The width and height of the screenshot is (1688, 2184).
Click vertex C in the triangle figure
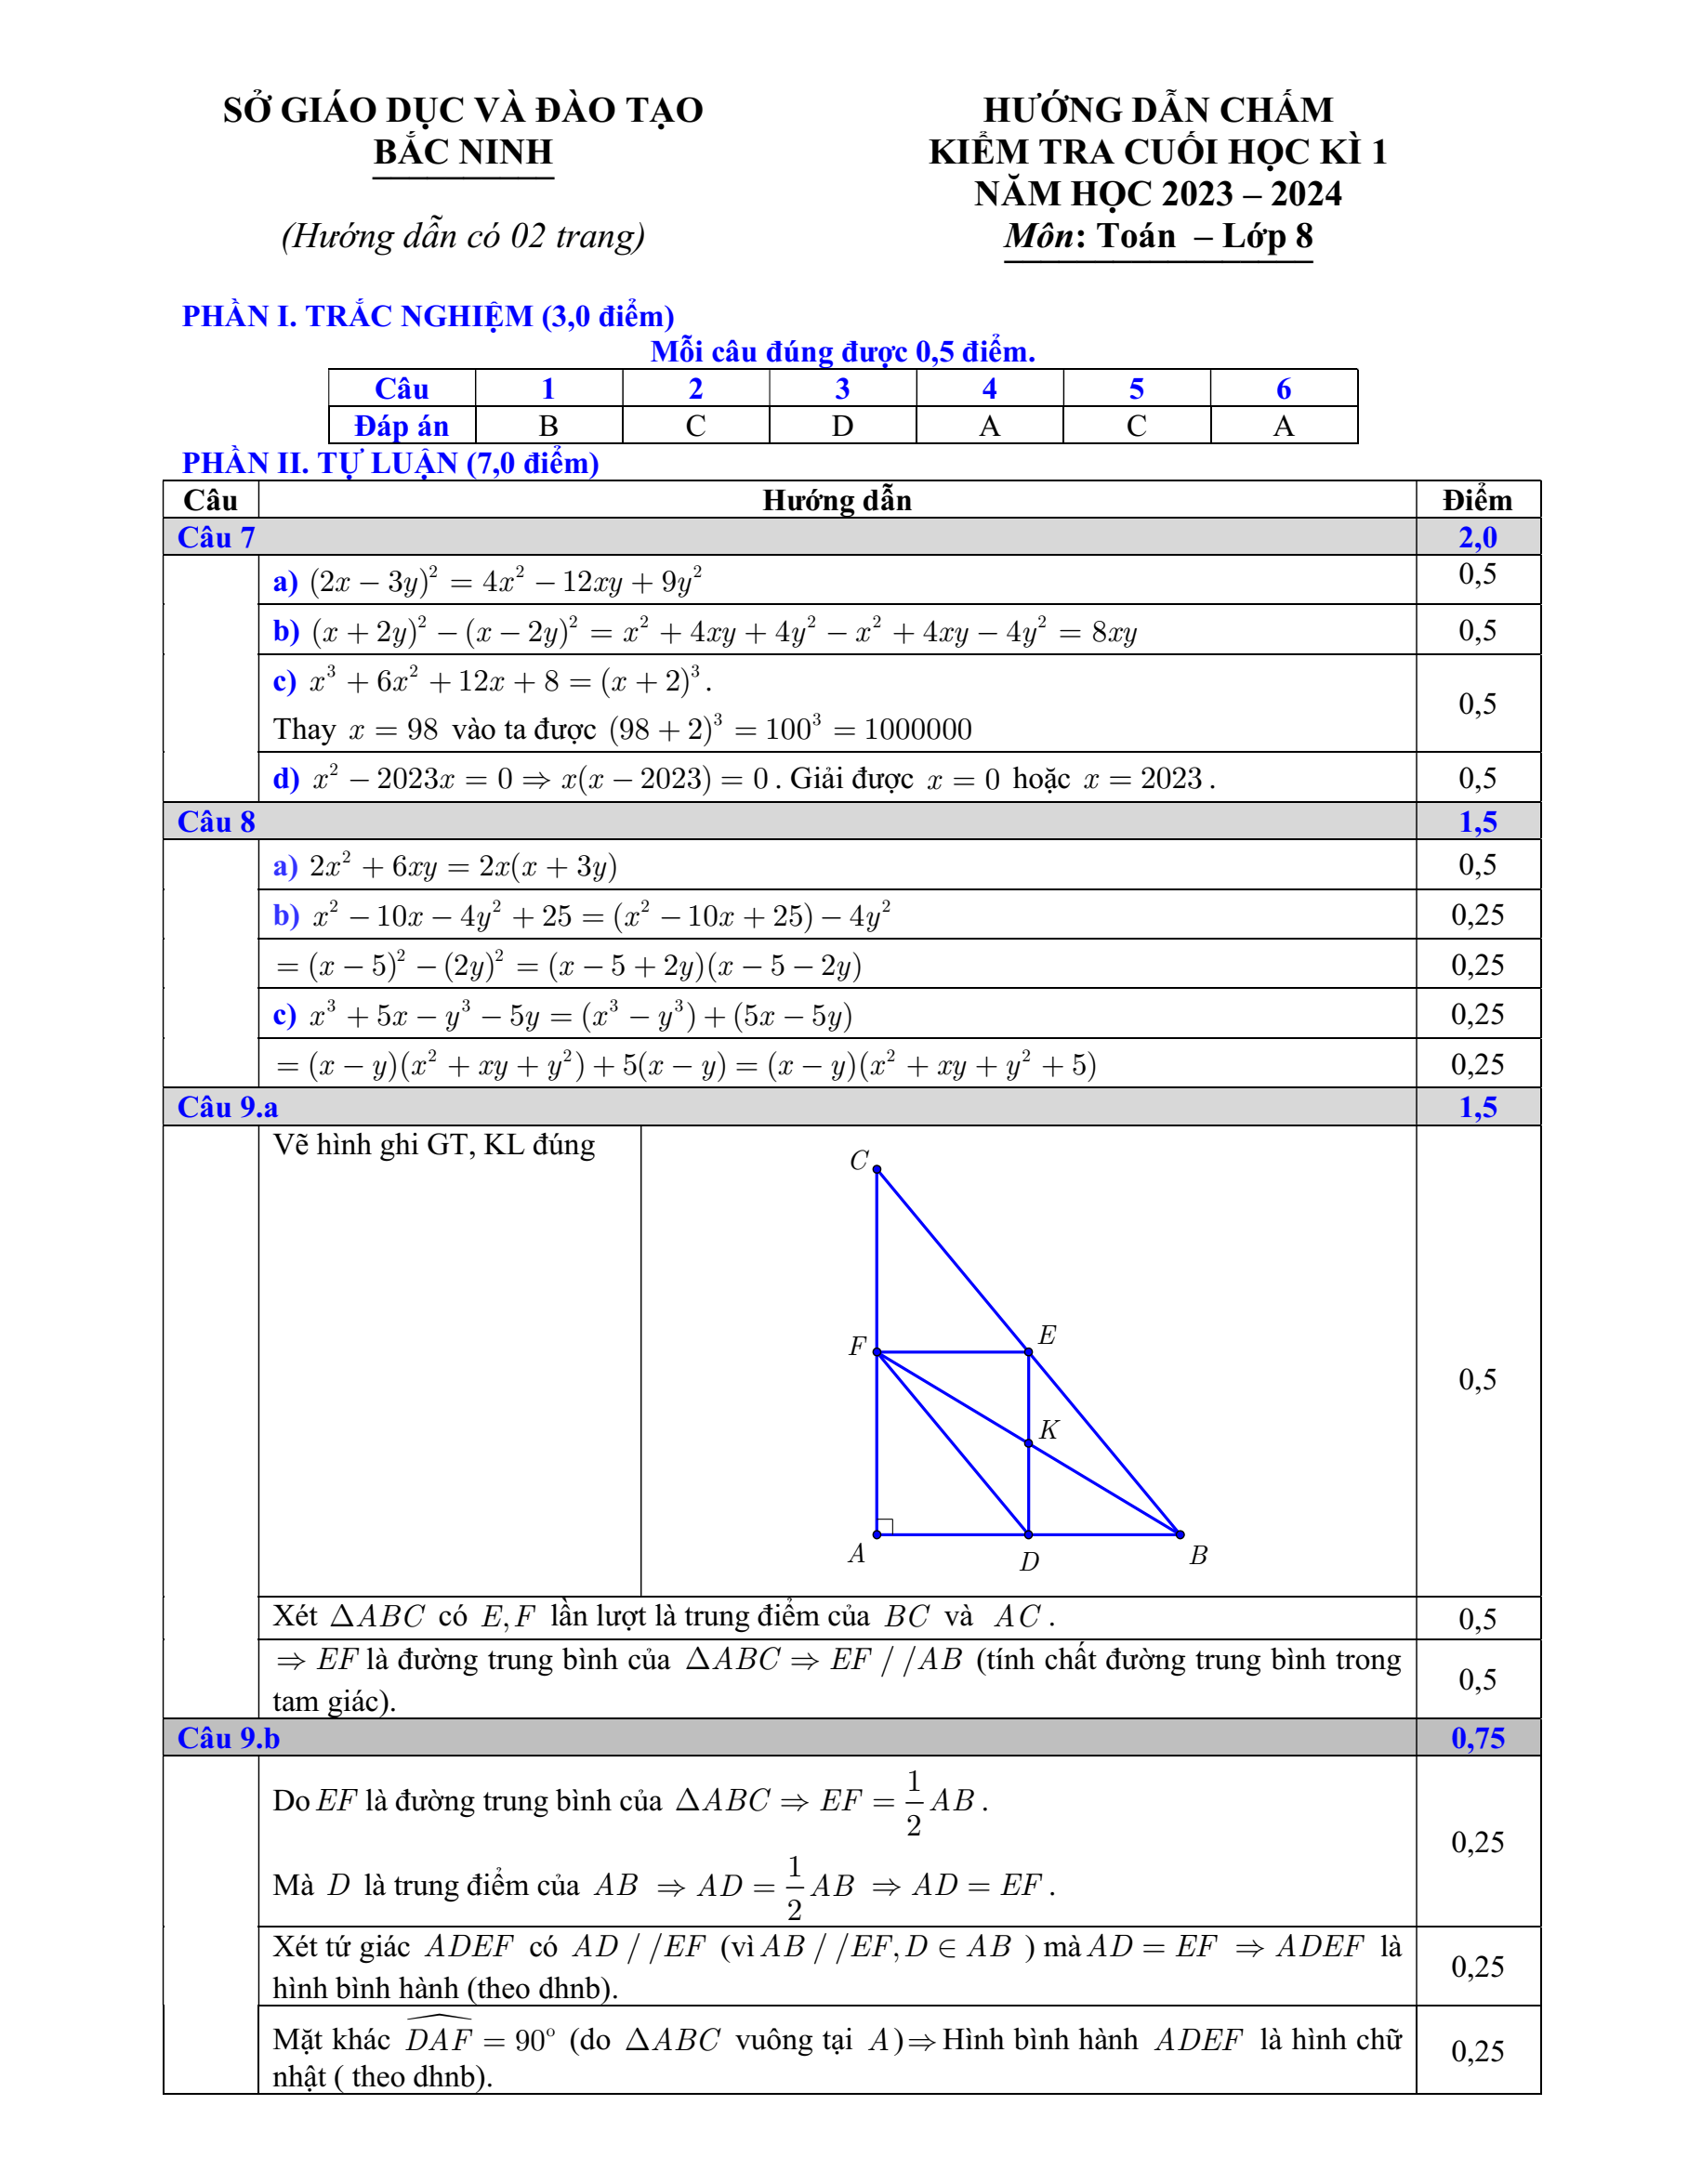[876, 1169]
